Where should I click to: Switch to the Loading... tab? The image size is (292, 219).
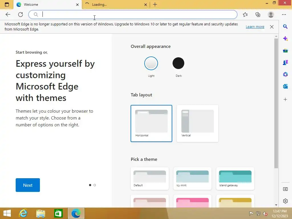[115, 5]
